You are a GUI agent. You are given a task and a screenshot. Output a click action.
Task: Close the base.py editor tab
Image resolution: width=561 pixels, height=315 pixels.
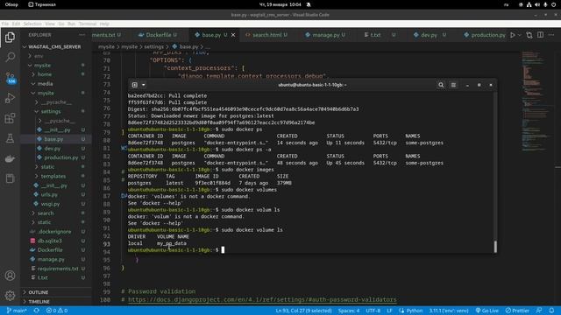pos(233,35)
